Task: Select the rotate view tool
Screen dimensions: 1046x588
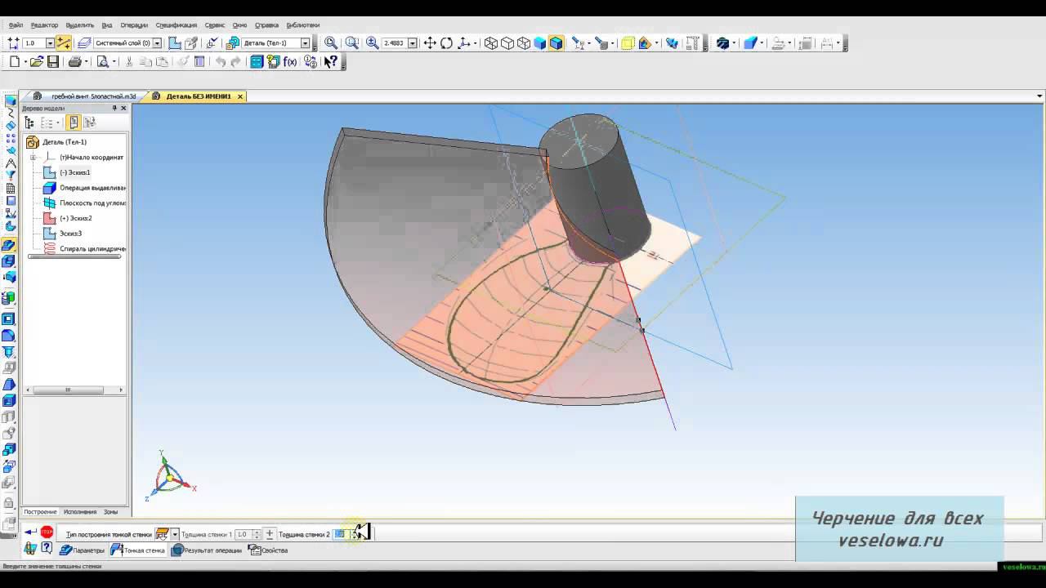Action: point(446,43)
